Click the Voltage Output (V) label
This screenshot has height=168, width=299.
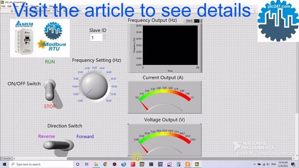(x=164, y=119)
